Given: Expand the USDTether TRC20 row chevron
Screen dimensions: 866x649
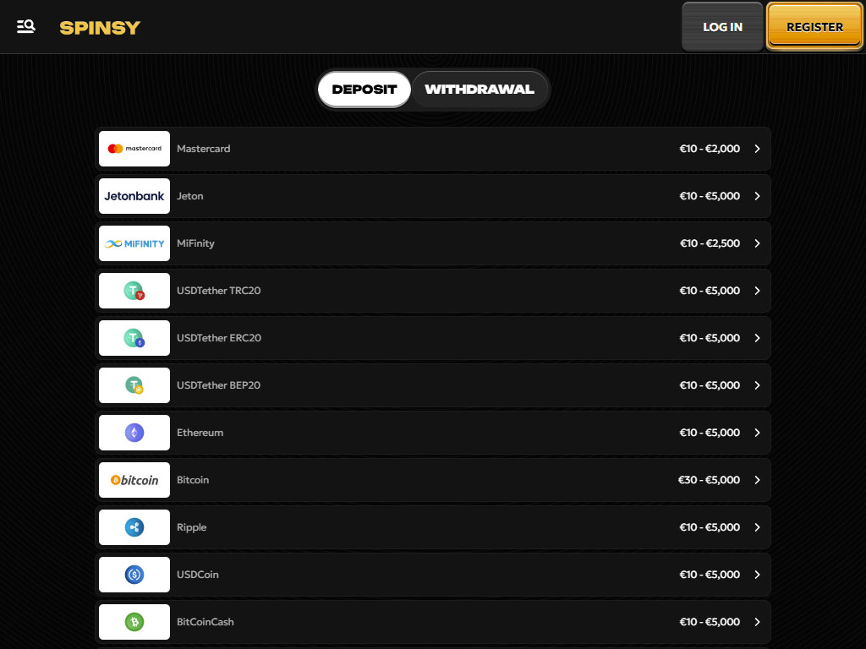Looking at the screenshot, I should coord(757,291).
